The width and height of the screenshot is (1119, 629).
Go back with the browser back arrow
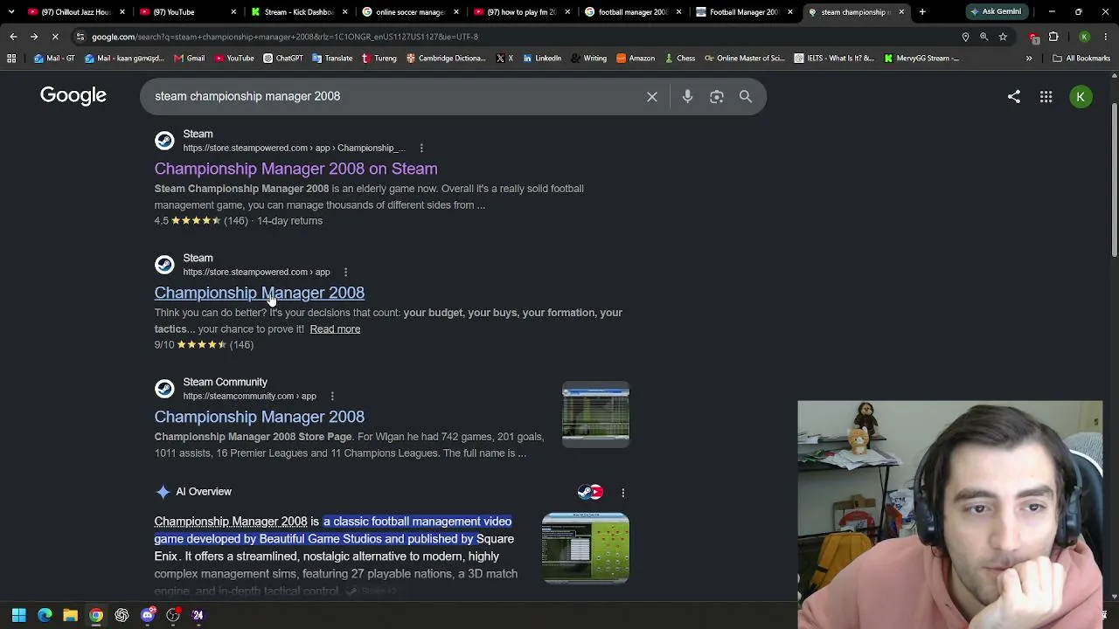click(x=13, y=37)
